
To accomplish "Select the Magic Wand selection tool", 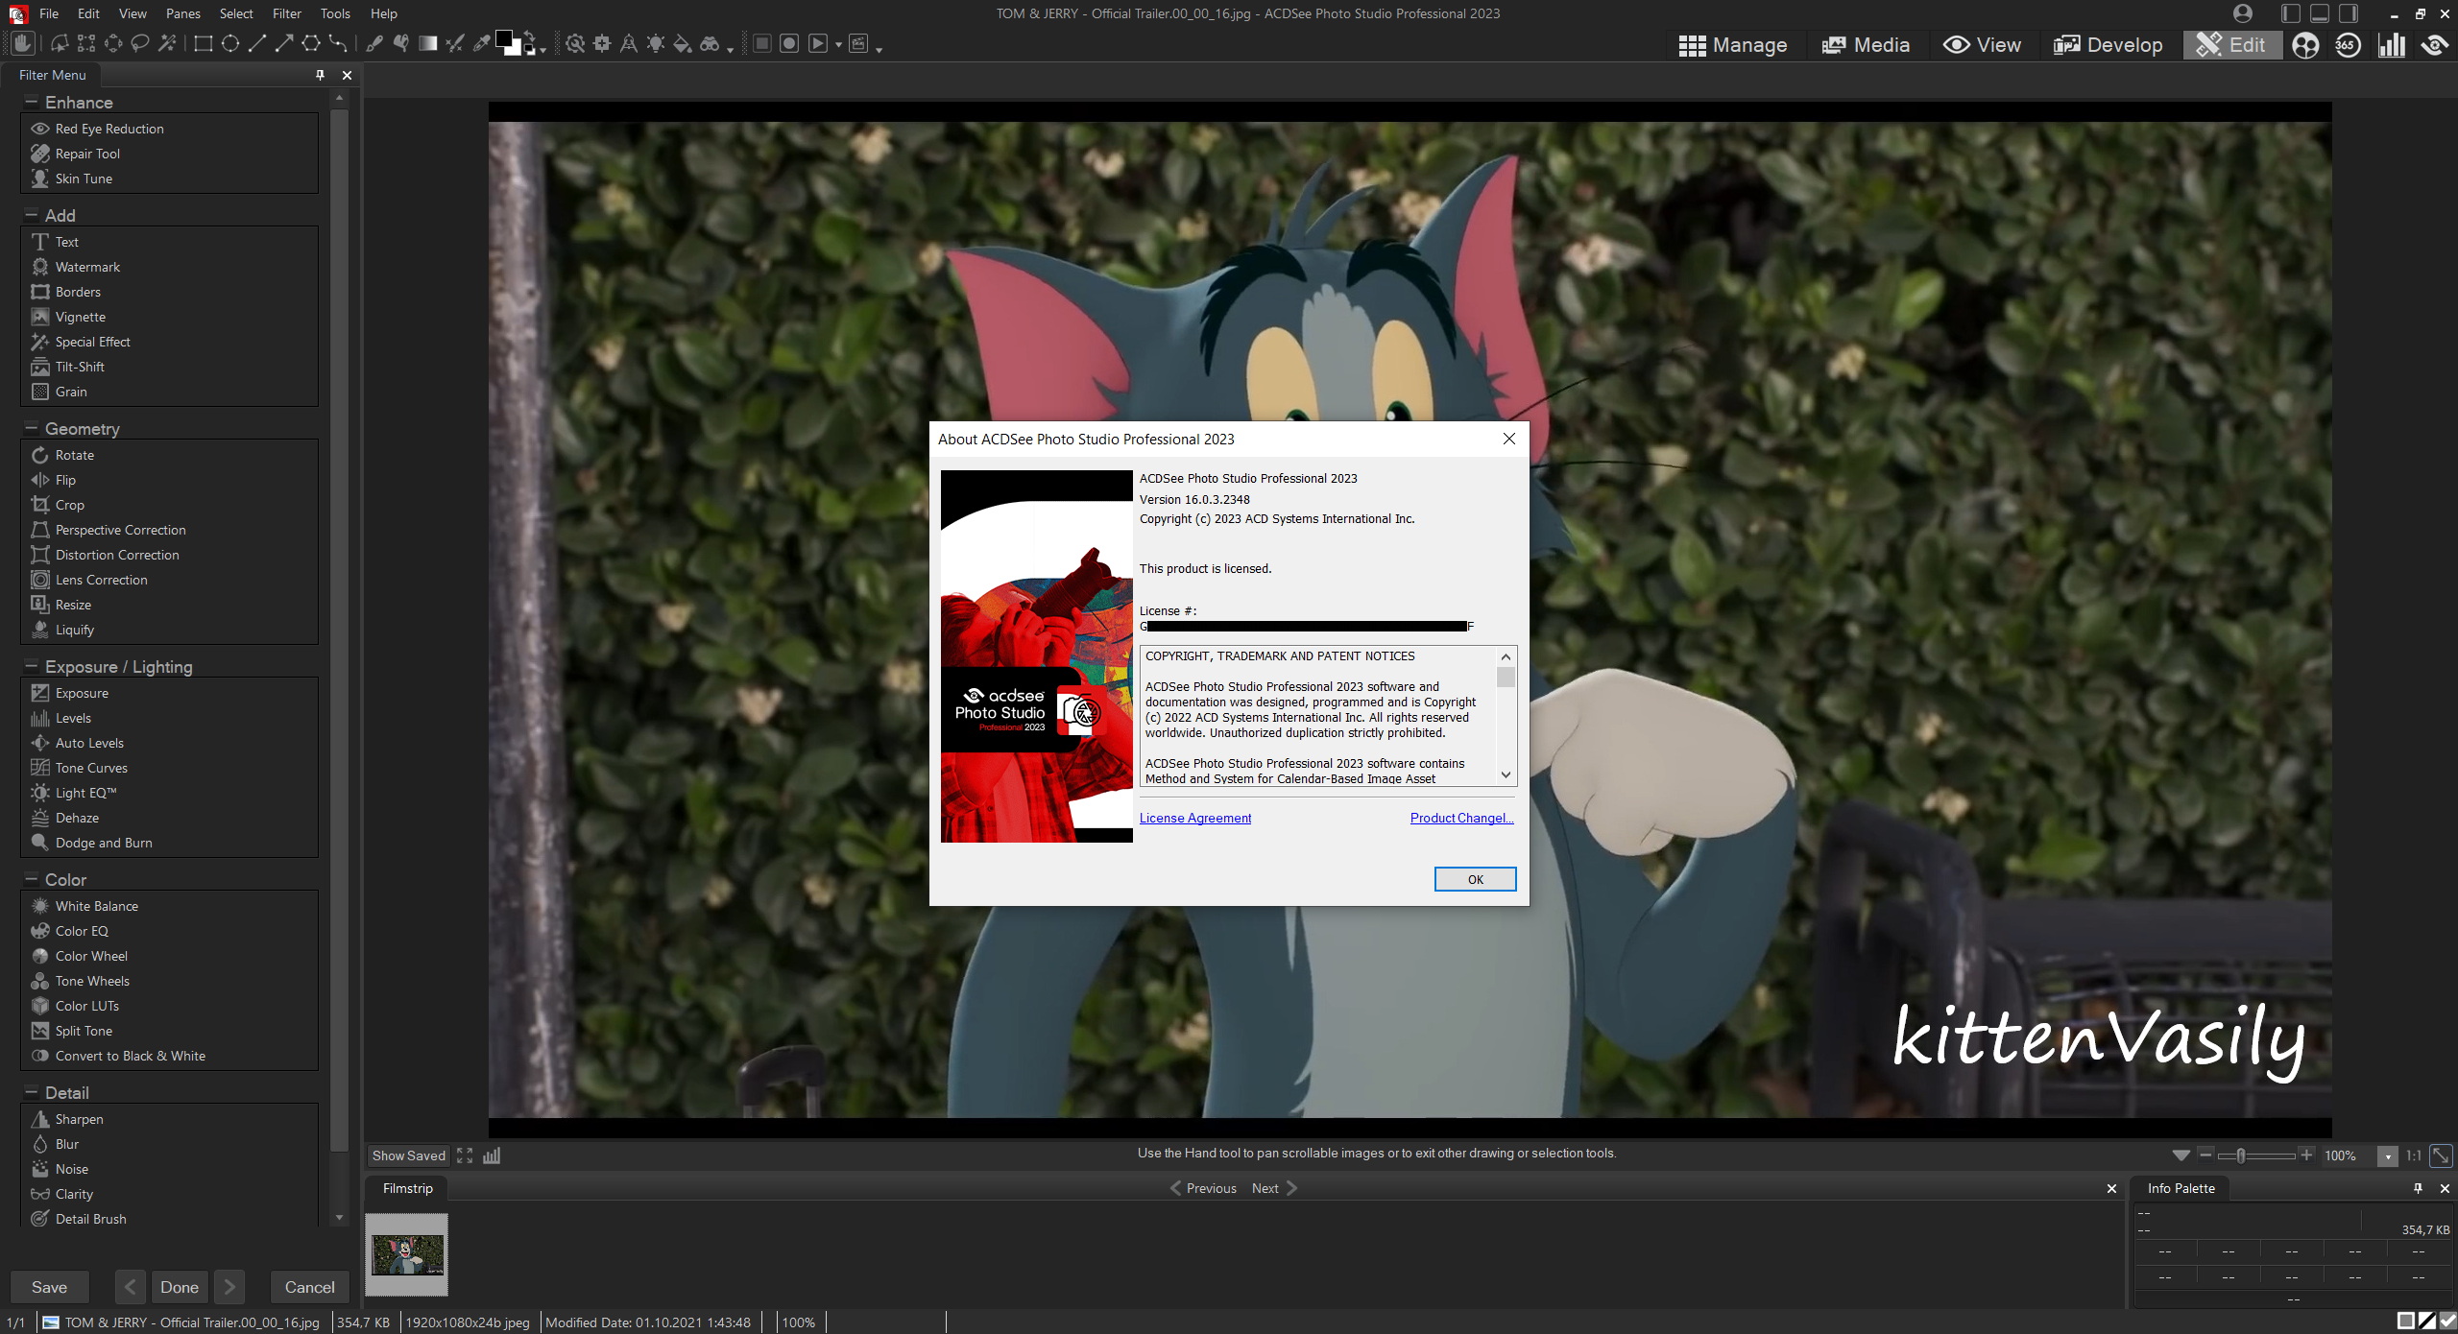I will 167,43.
